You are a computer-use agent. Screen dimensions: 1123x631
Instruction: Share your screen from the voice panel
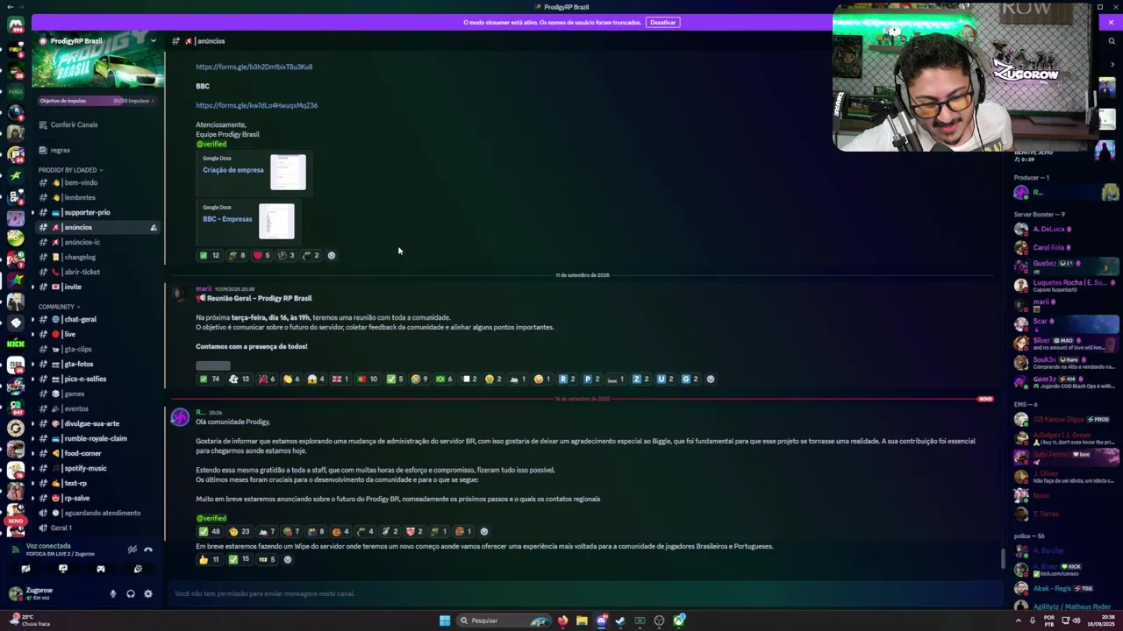click(63, 570)
